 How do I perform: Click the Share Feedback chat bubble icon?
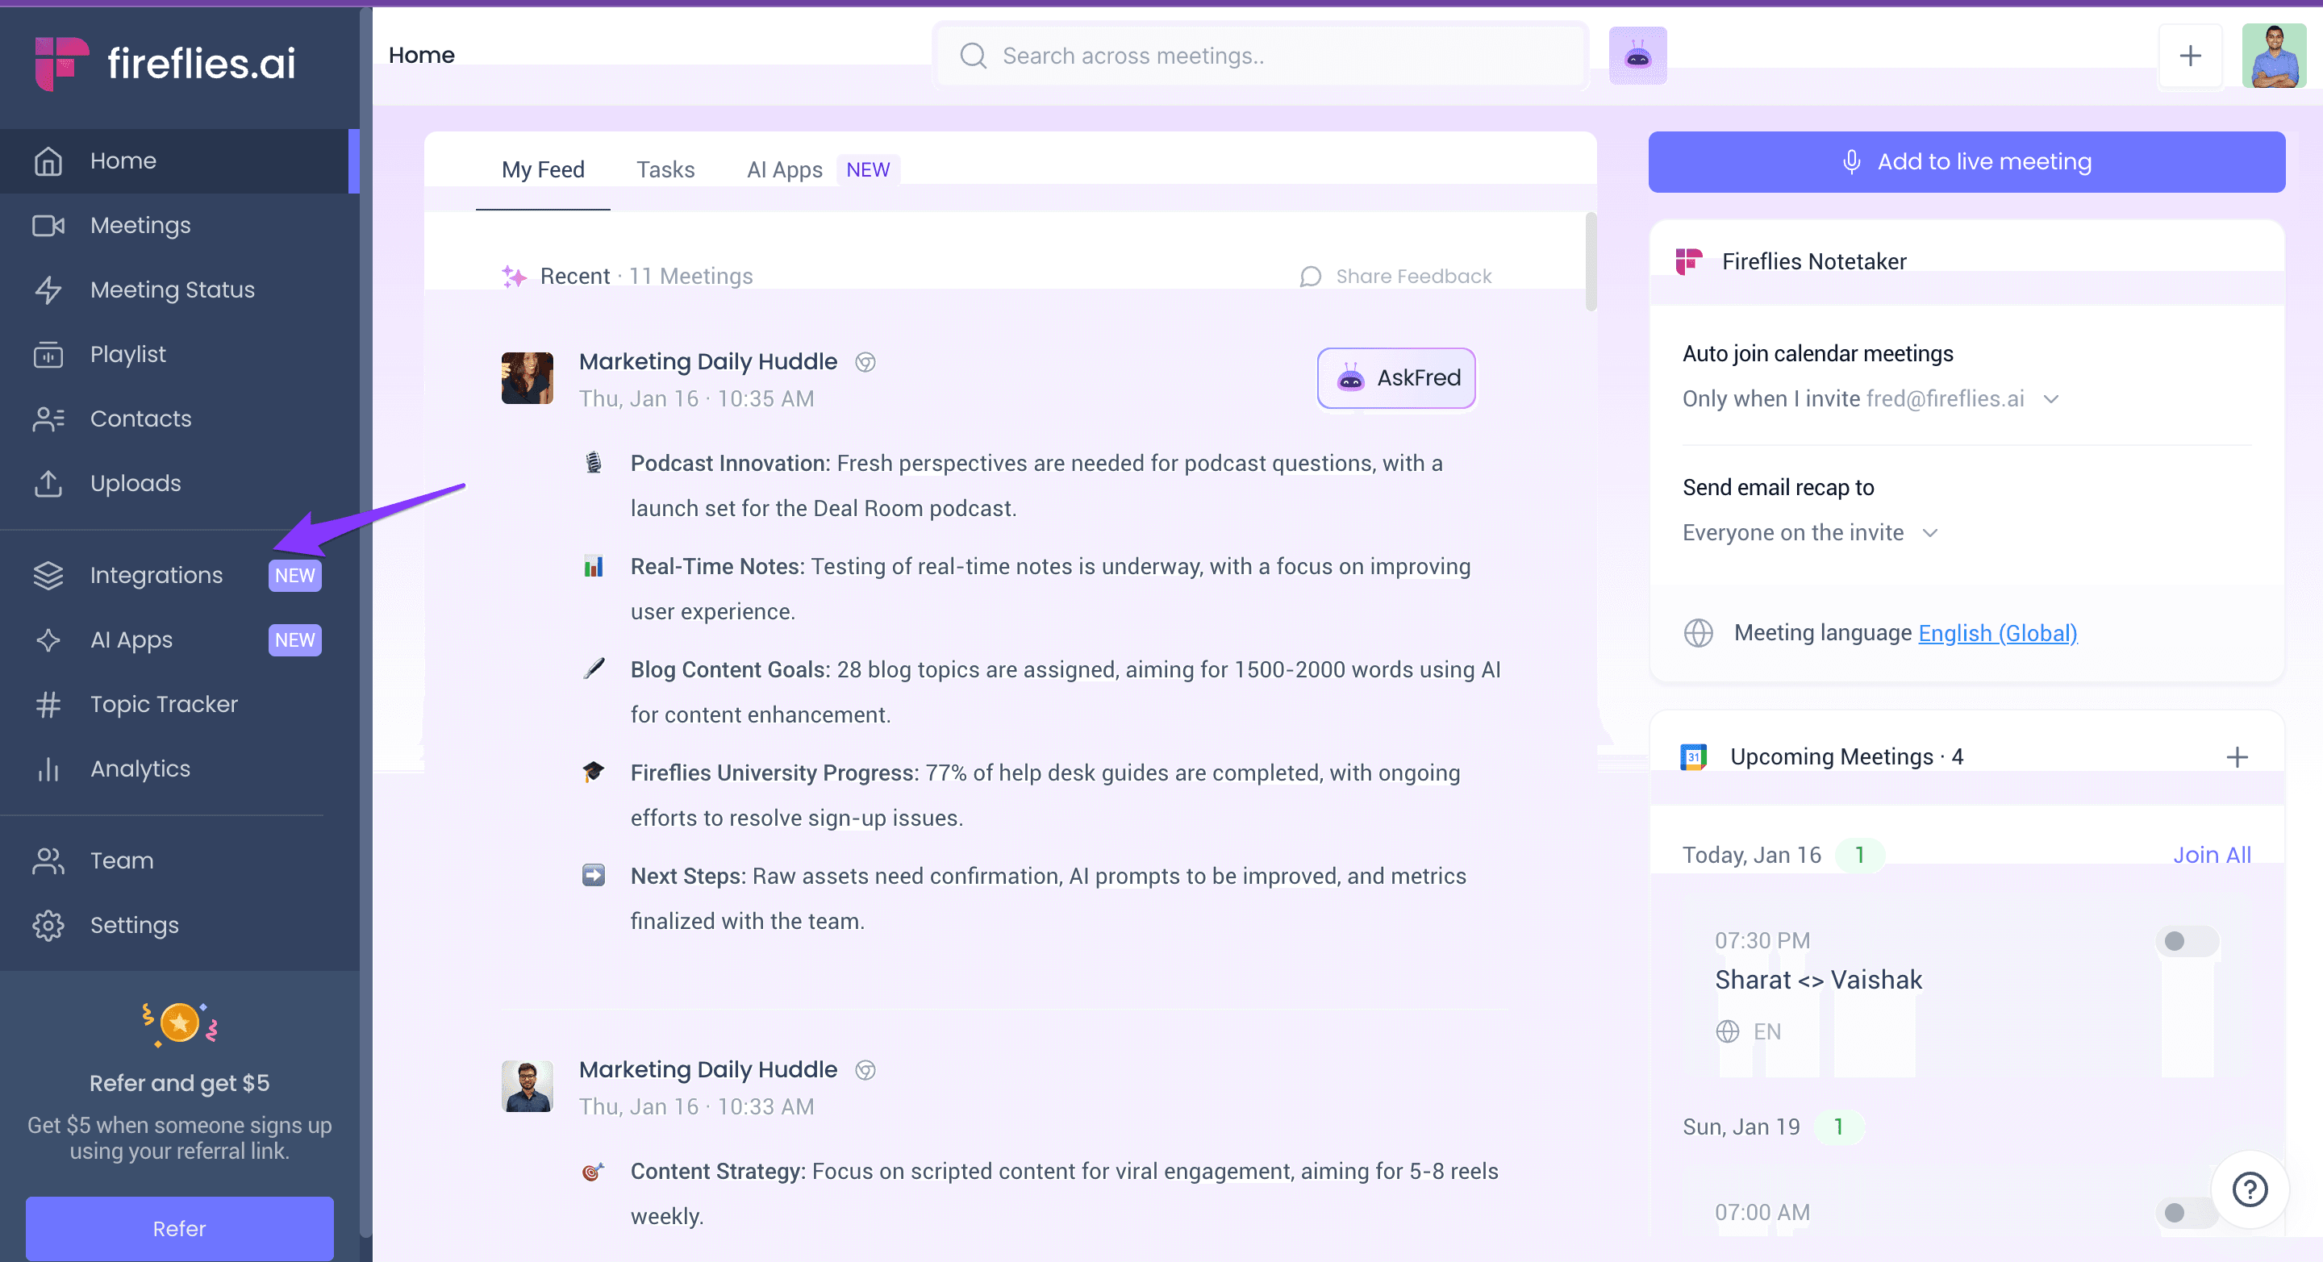tap(1310, 276)
